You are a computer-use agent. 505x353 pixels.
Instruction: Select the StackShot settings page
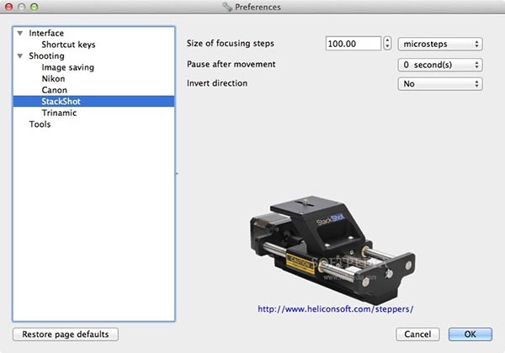pos(61,102)
